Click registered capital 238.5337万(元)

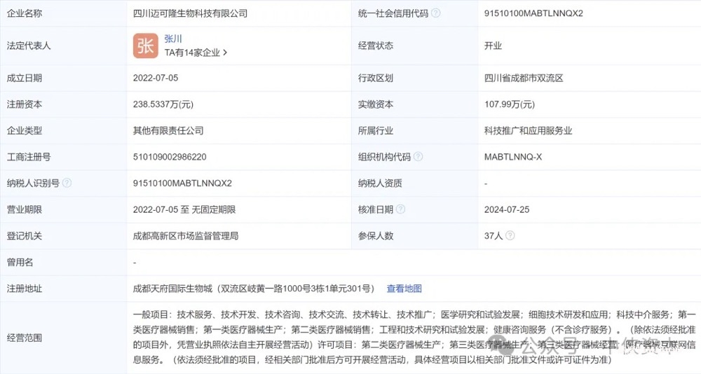click(x=163, y=104)
